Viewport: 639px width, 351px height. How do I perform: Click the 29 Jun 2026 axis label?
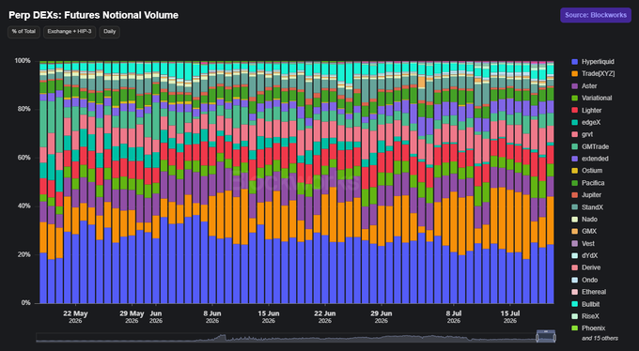point(381,317)
